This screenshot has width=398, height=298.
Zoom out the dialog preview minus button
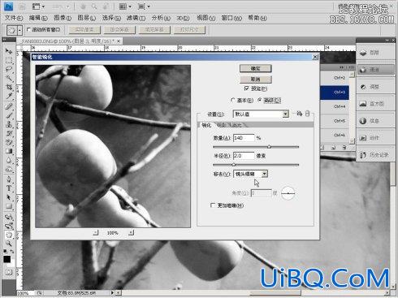96,232
